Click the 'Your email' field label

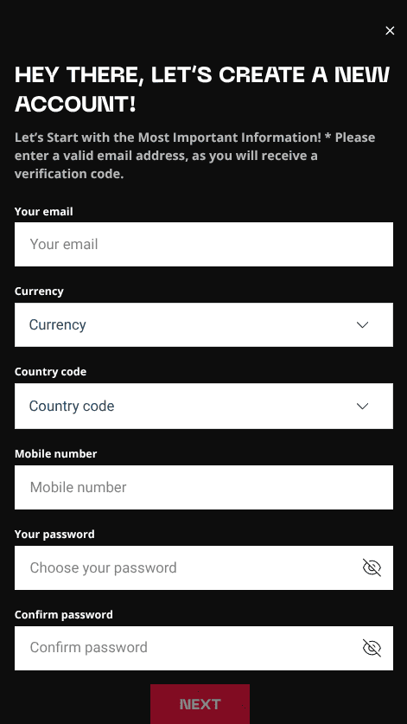44,211
